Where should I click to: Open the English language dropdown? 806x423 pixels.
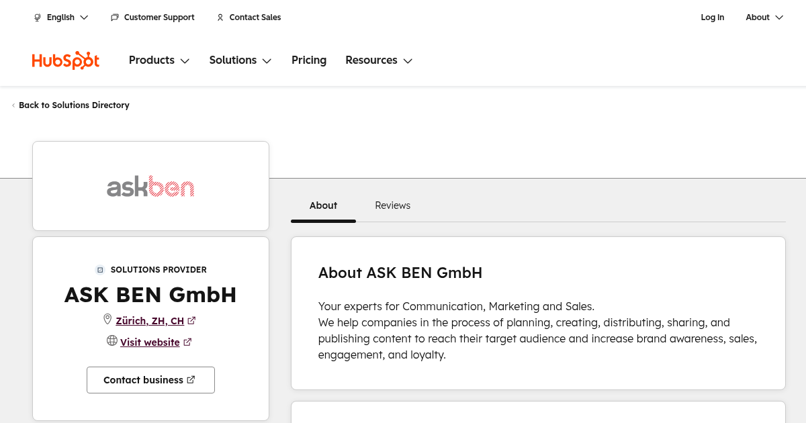click(61, 17)
